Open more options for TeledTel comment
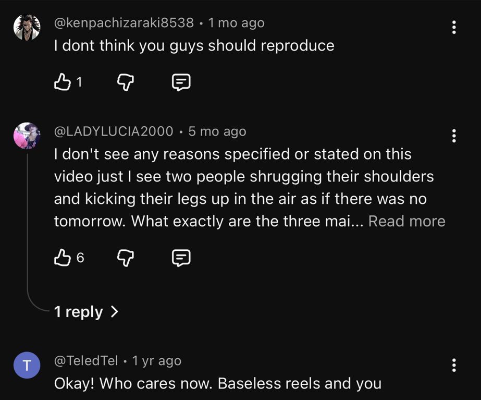This screenshot has width=481, height=400. coord(454,365)
